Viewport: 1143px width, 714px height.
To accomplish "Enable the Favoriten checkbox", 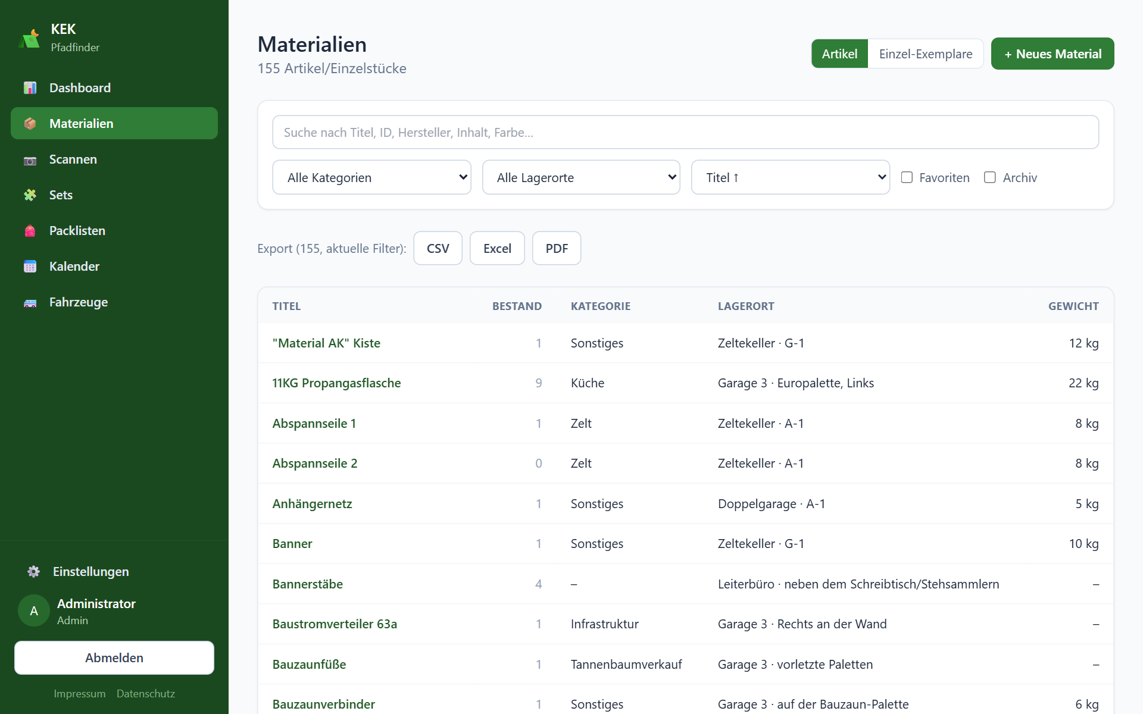I will coord(907,177).
